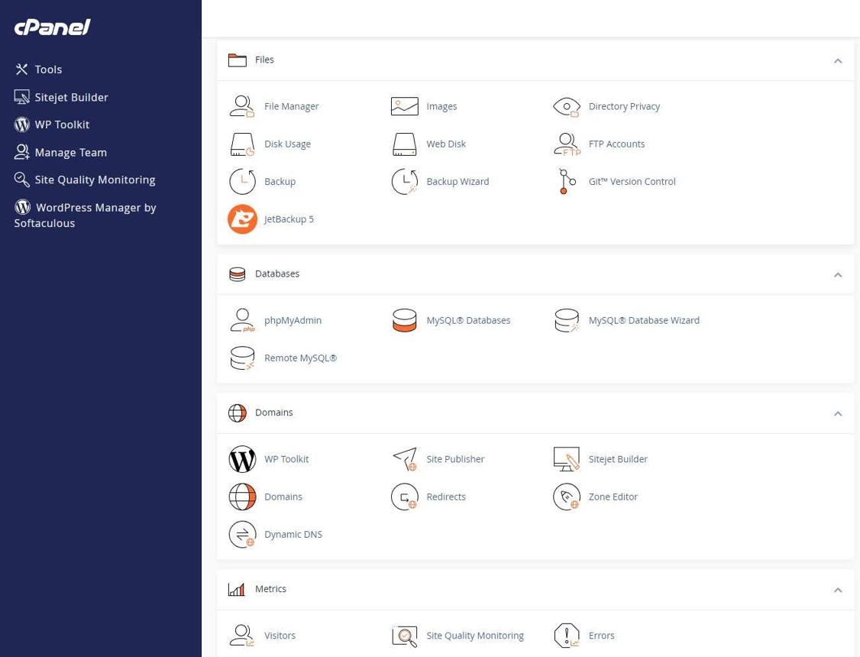Click the Zone Editor link text

[613, 497]
